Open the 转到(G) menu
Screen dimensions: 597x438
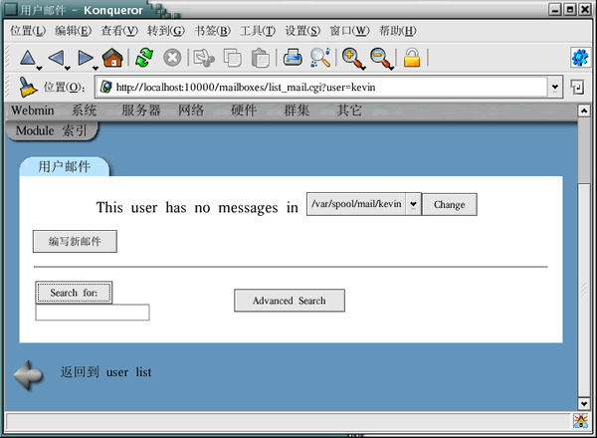pos(166,31)
